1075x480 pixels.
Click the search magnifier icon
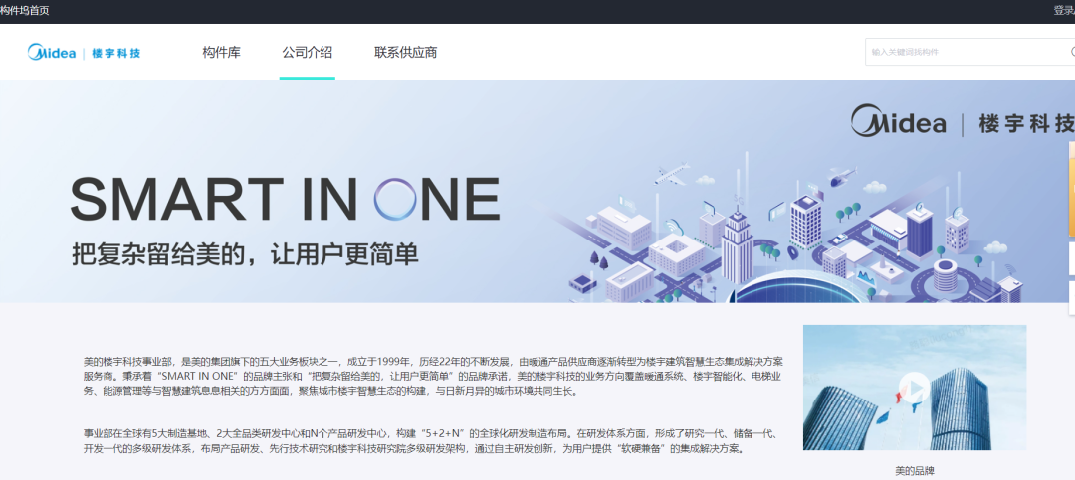[x=1072, y=52]
